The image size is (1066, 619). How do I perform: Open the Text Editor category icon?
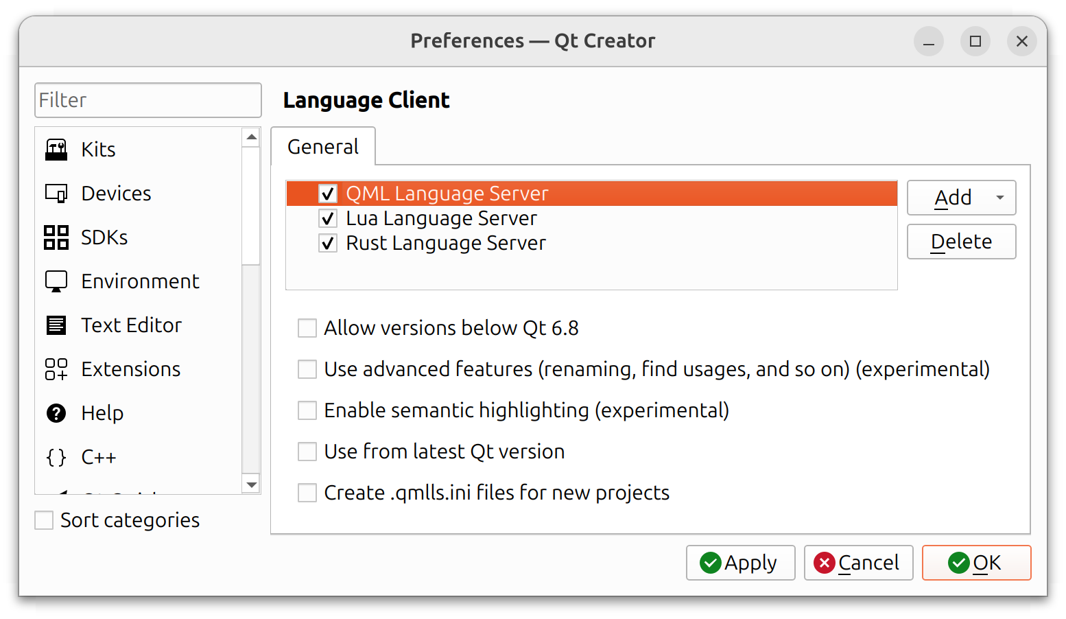point(56,325)
